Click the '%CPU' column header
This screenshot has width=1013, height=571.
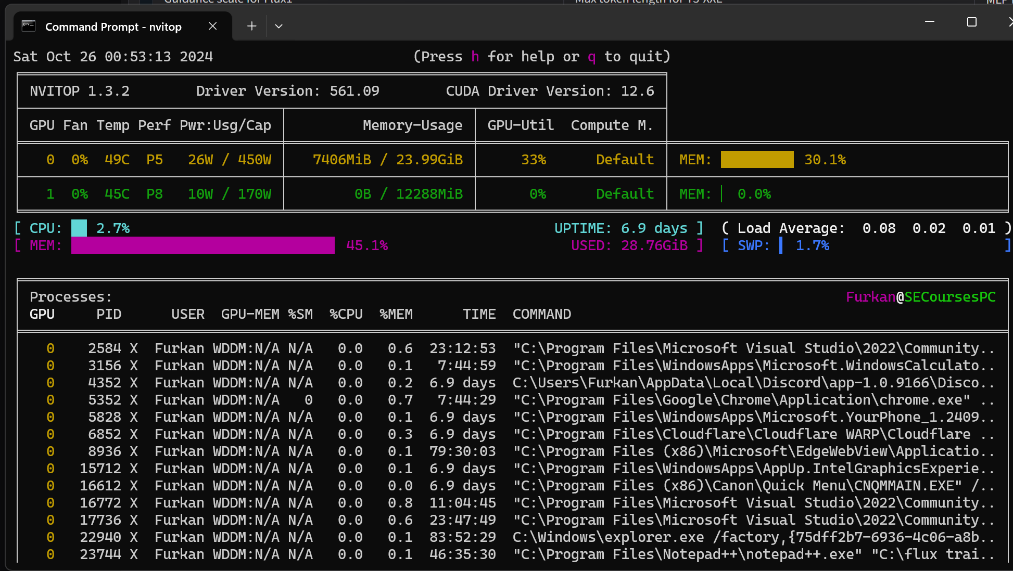(346, 314)
